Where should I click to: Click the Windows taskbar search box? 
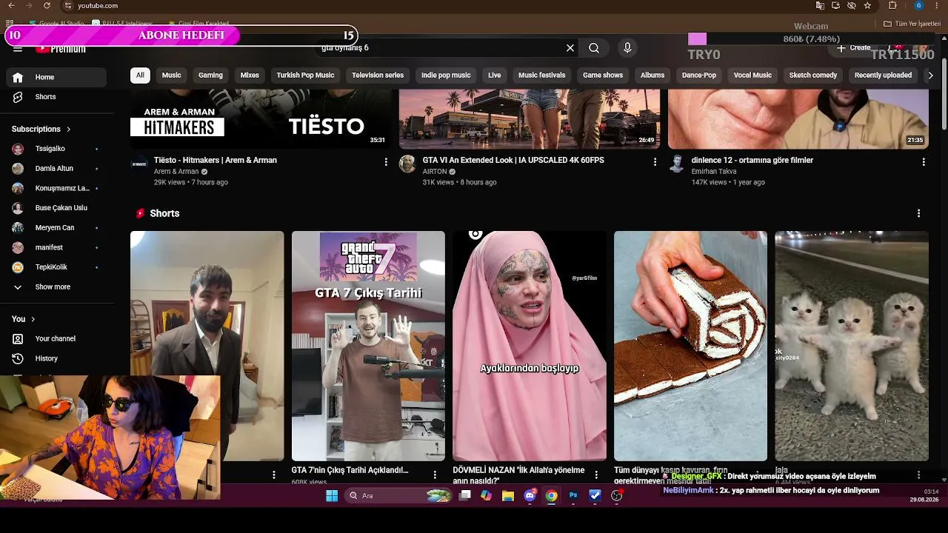tap(400, 495)
